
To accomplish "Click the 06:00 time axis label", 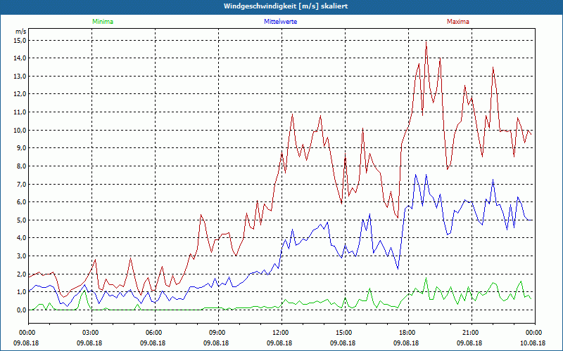I will 155,333.
